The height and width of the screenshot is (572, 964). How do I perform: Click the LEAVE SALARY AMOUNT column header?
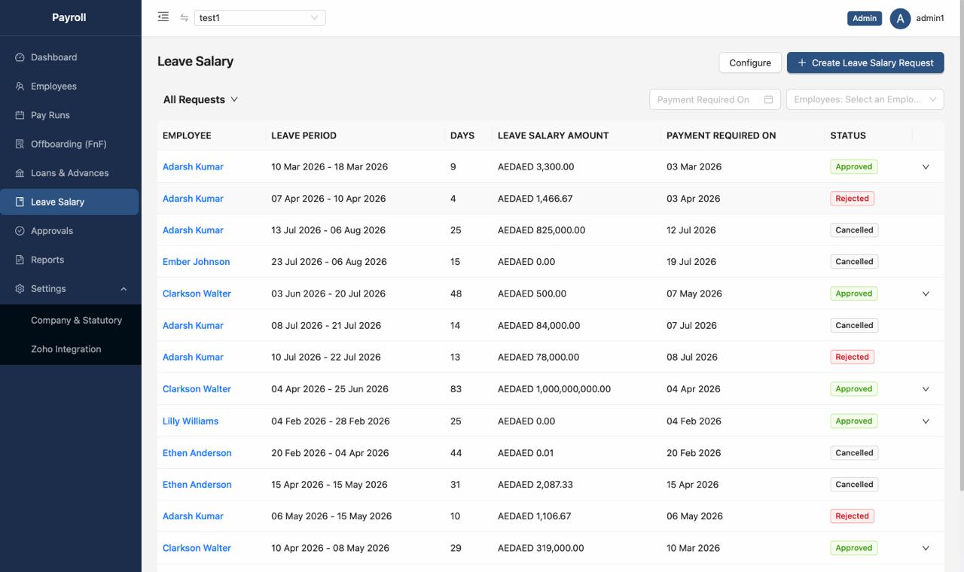553,135
